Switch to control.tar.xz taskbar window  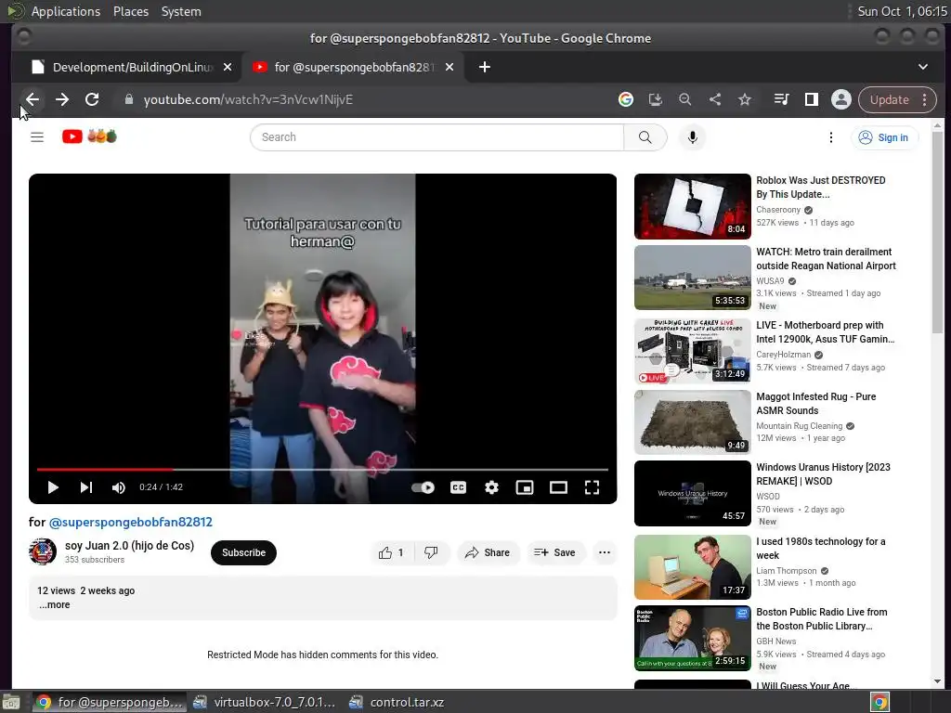click(x=397, y=702)
